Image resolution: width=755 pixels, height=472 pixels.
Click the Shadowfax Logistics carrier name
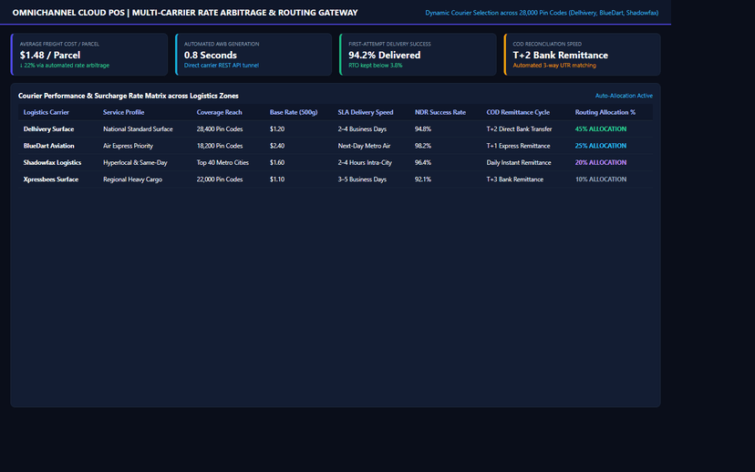tap(52, 162)
